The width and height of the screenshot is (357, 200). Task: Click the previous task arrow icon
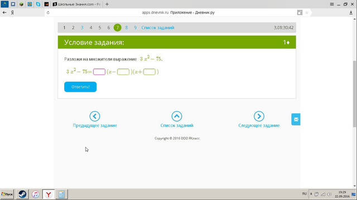click(95, 116)
